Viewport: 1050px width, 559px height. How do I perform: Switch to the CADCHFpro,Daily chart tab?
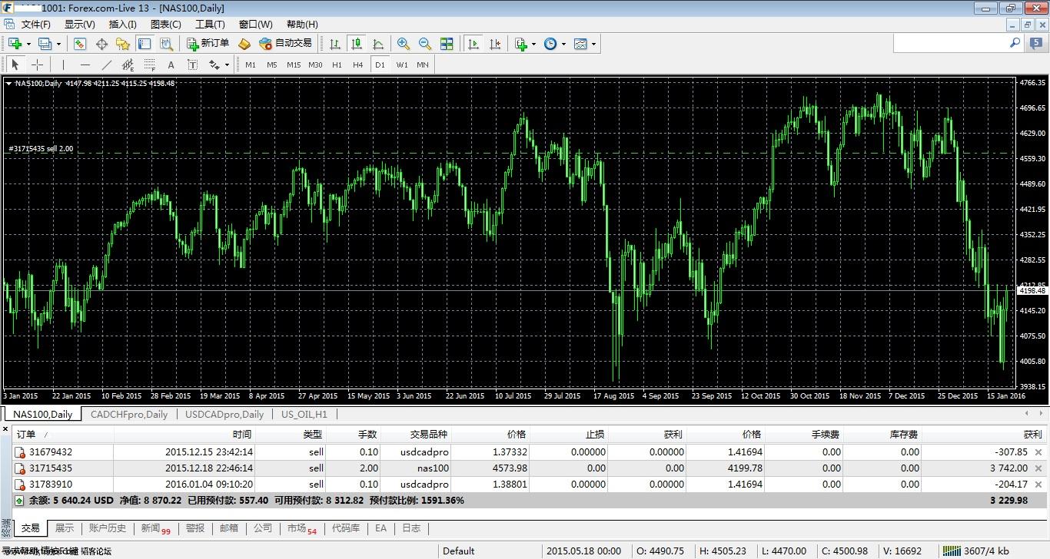pos(129,414)
